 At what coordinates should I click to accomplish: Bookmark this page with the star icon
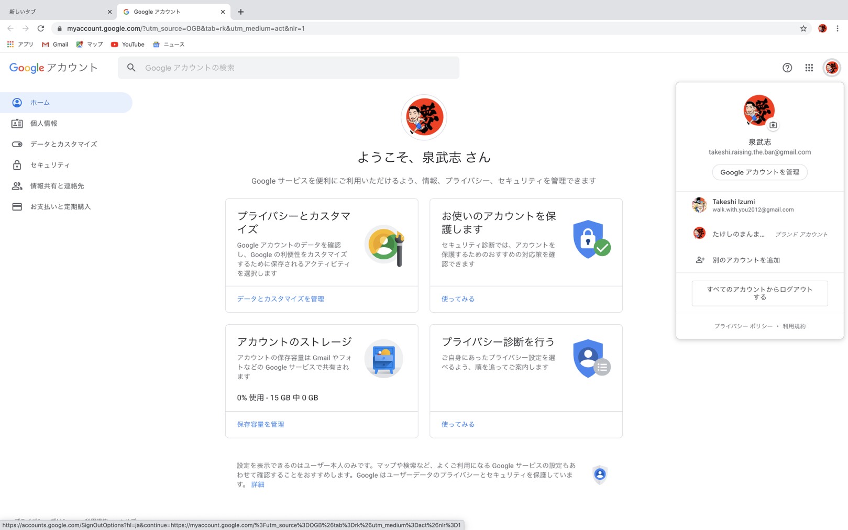pyautogui.click(x=803, y=28)
